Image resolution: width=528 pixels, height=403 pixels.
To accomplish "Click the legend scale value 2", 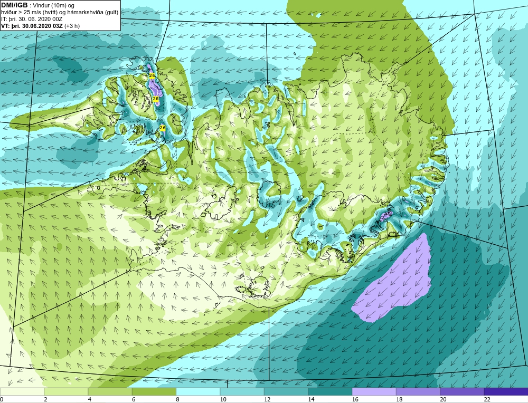I will [x=45, y=399].
